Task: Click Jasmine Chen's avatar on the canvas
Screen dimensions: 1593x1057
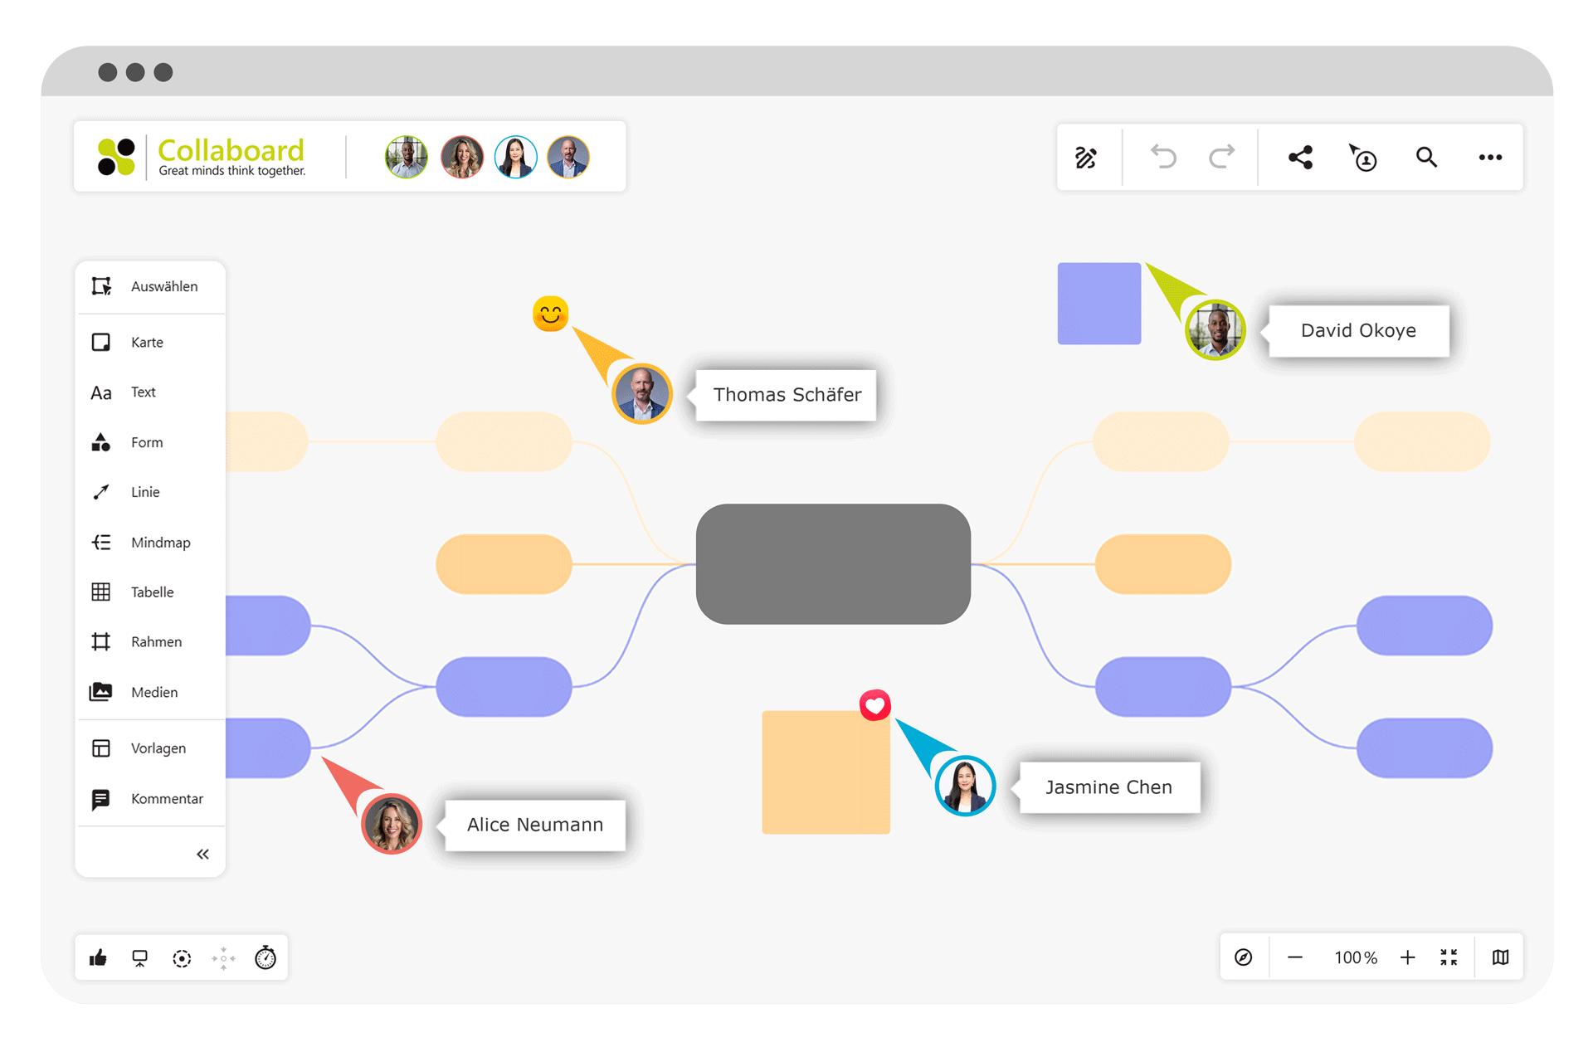Action: pos(965,785)
